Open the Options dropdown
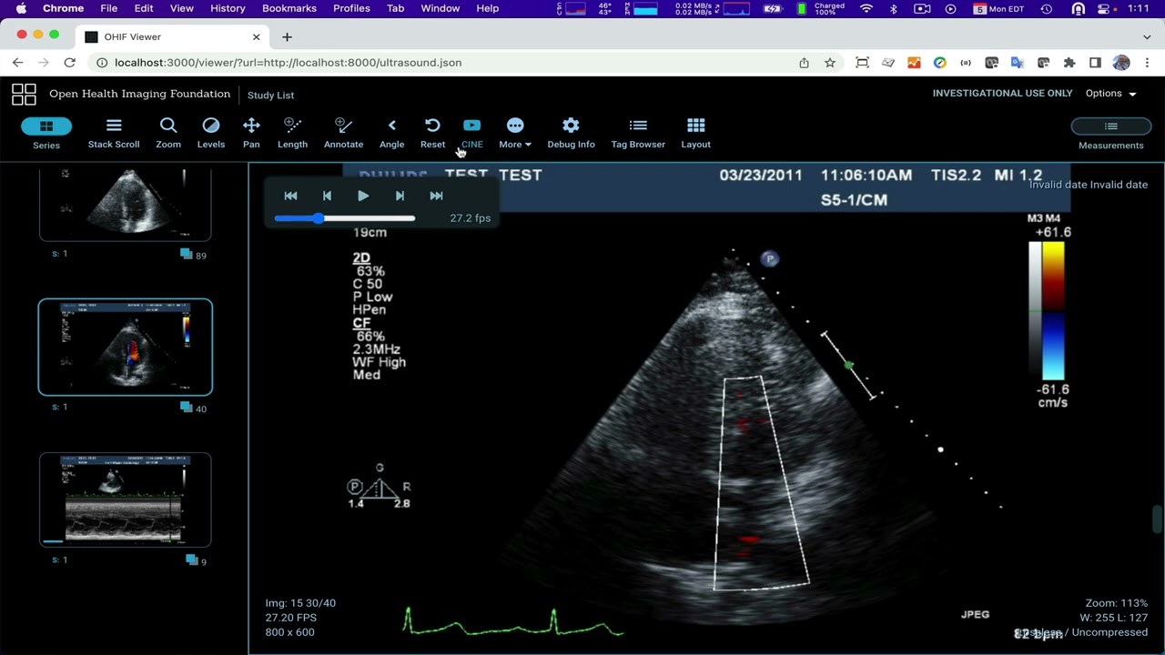This screenshot has width=1165, height=655. [x=1110, y=94]
